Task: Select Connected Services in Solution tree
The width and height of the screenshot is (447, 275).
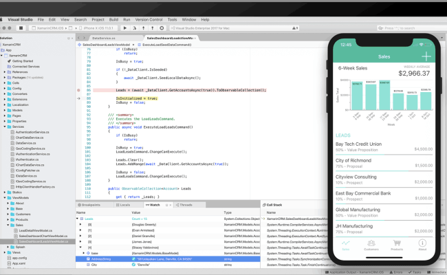Action: [25, 67]
